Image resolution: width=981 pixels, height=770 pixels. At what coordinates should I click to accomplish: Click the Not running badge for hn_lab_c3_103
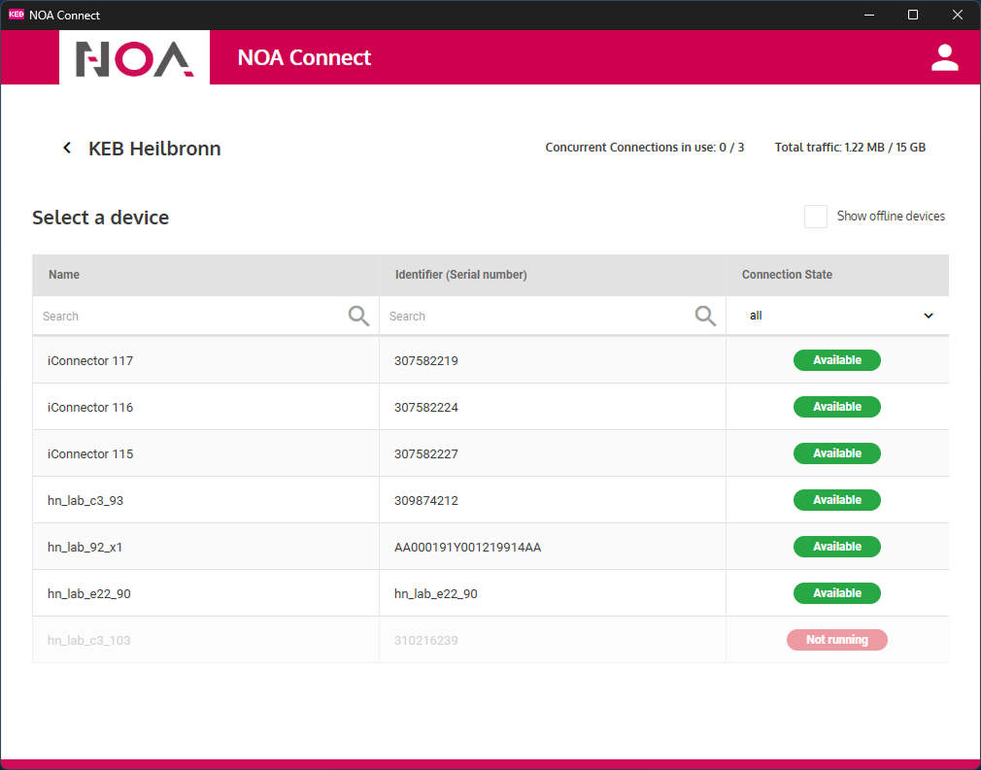coord(836,640)
